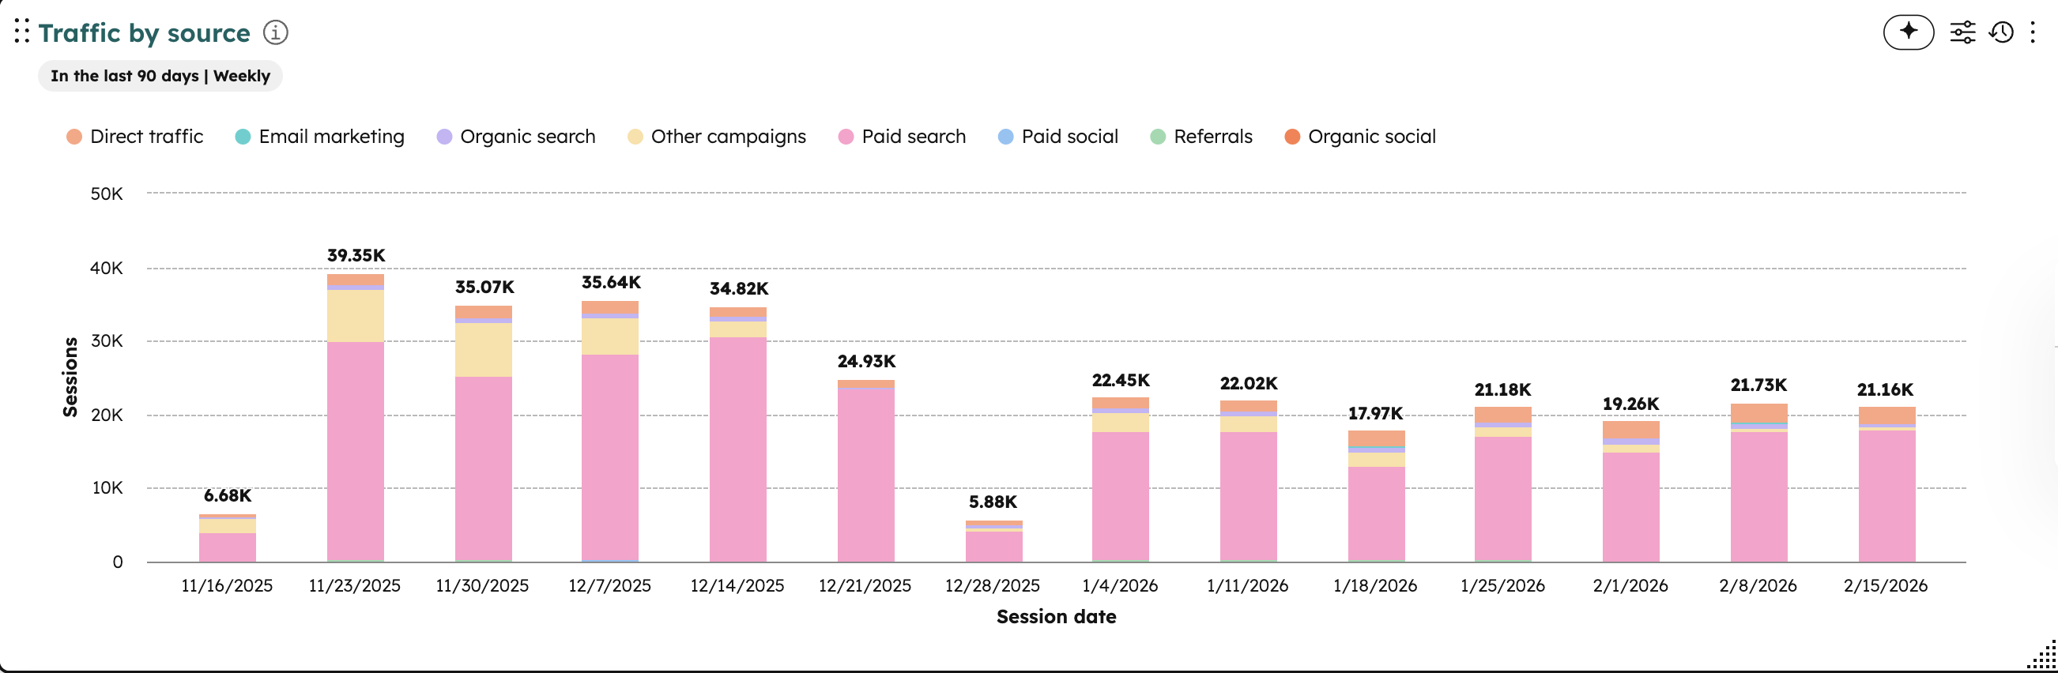Open the "In the last 90 days | Weekly" filter
This screenshot has height=673, width=2058.
tap(160, 75)
